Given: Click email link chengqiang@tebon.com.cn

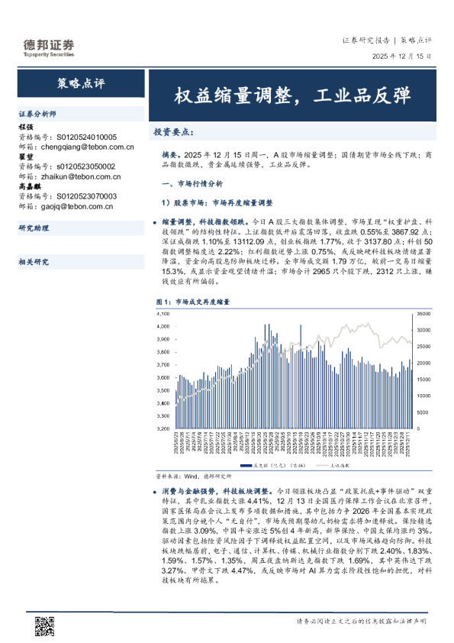Looking at the screenshot, I should [87, 147].
